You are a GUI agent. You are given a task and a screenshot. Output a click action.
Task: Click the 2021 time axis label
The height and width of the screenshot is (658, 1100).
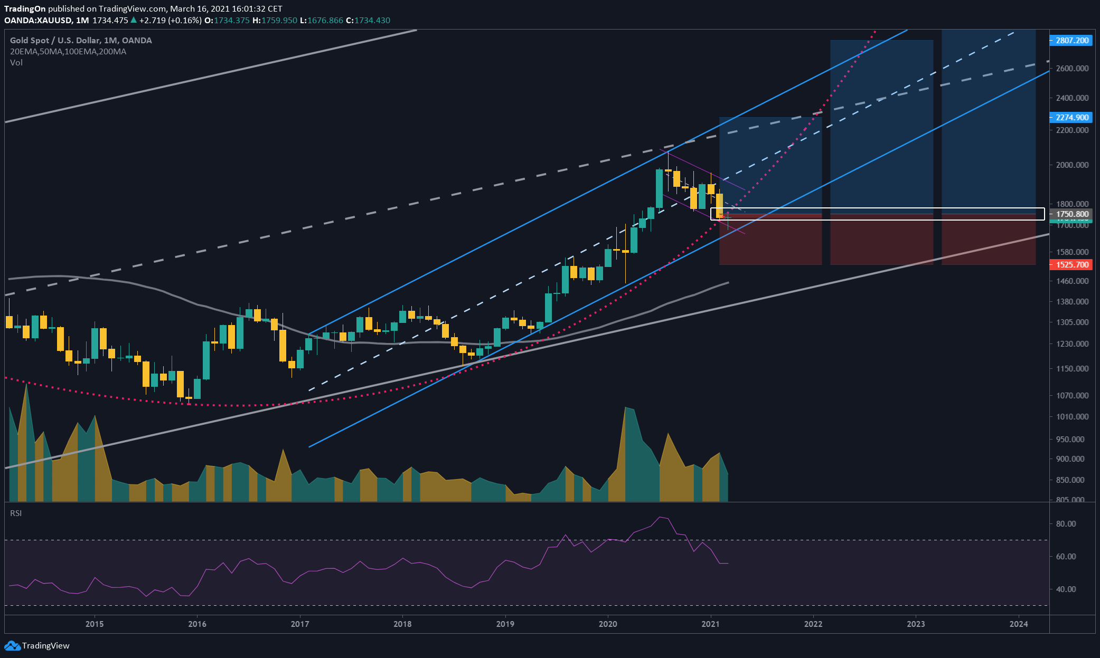pos(711,624)
